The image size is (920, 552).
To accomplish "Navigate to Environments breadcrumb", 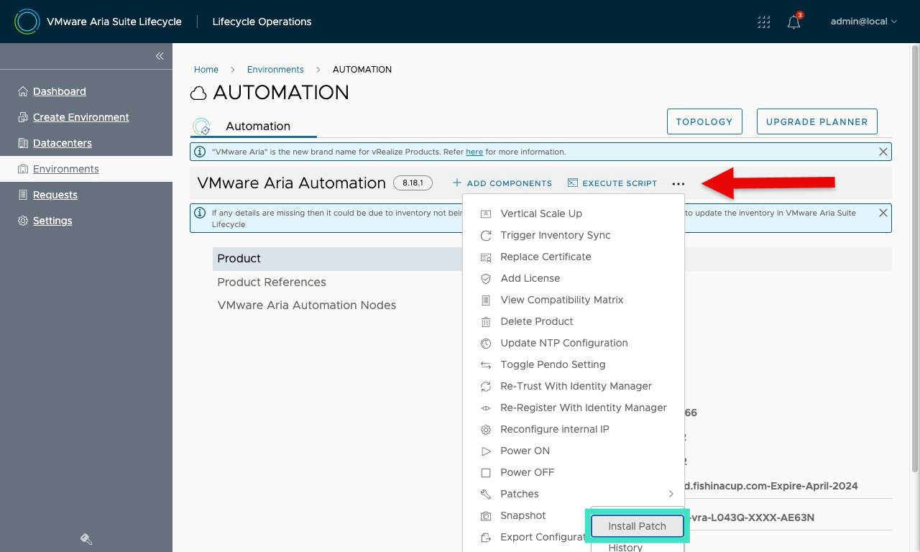I will click(x=275, y=70).
